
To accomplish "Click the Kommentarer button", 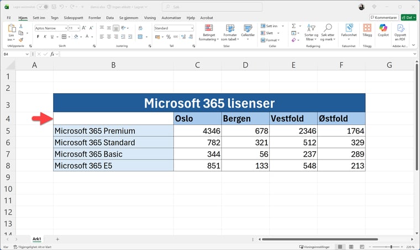I will coord(384,17).
